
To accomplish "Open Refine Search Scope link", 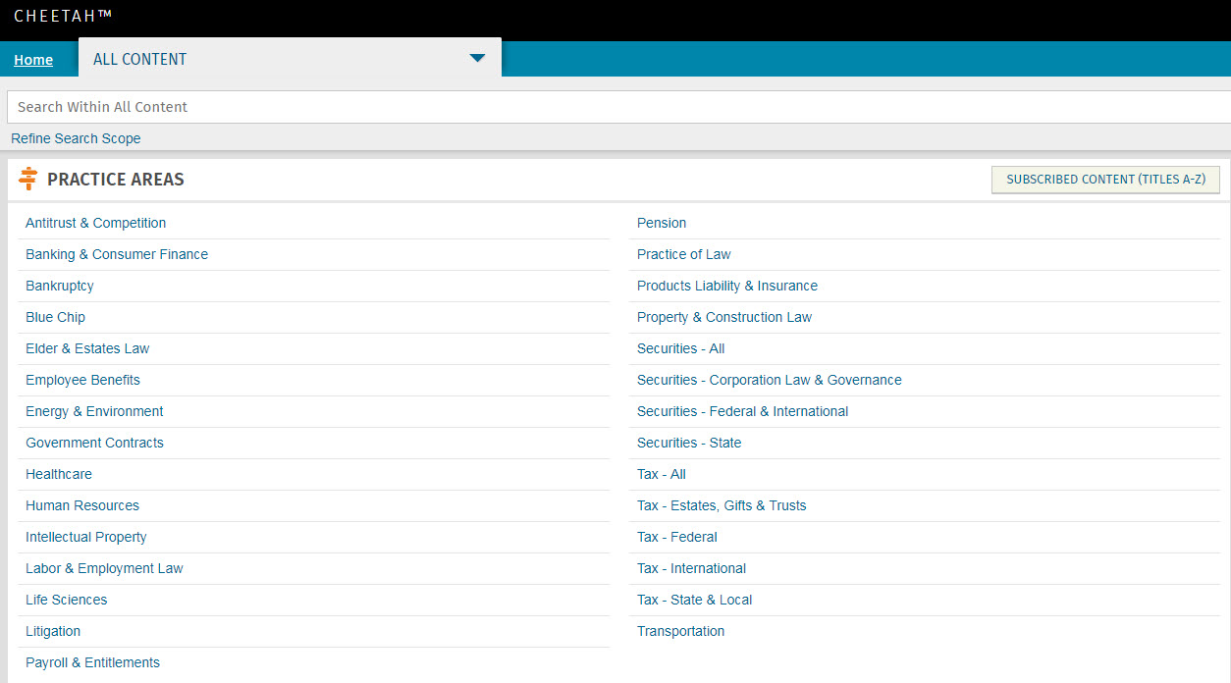I will (76, 138).
